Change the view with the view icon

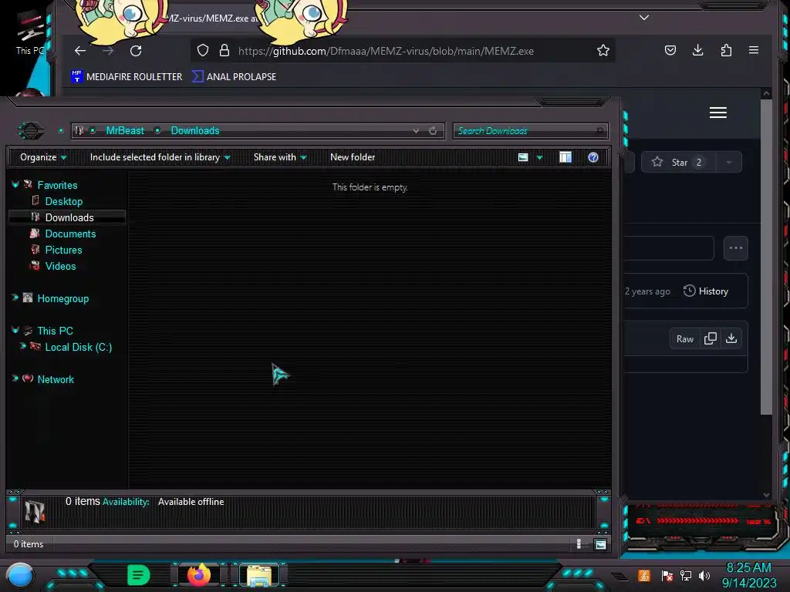point(523,157)
